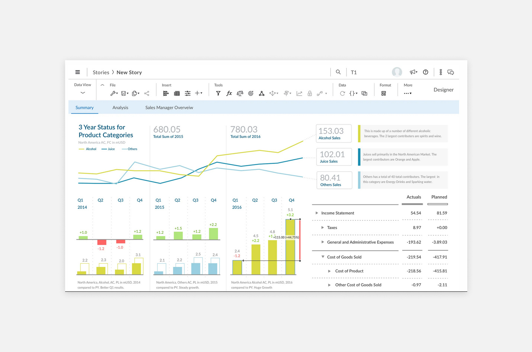The width and height of the screenshot is (532, 352).
Task: Select the yellow Alcohol legend color marker
Action: click(x=81, y=149)
